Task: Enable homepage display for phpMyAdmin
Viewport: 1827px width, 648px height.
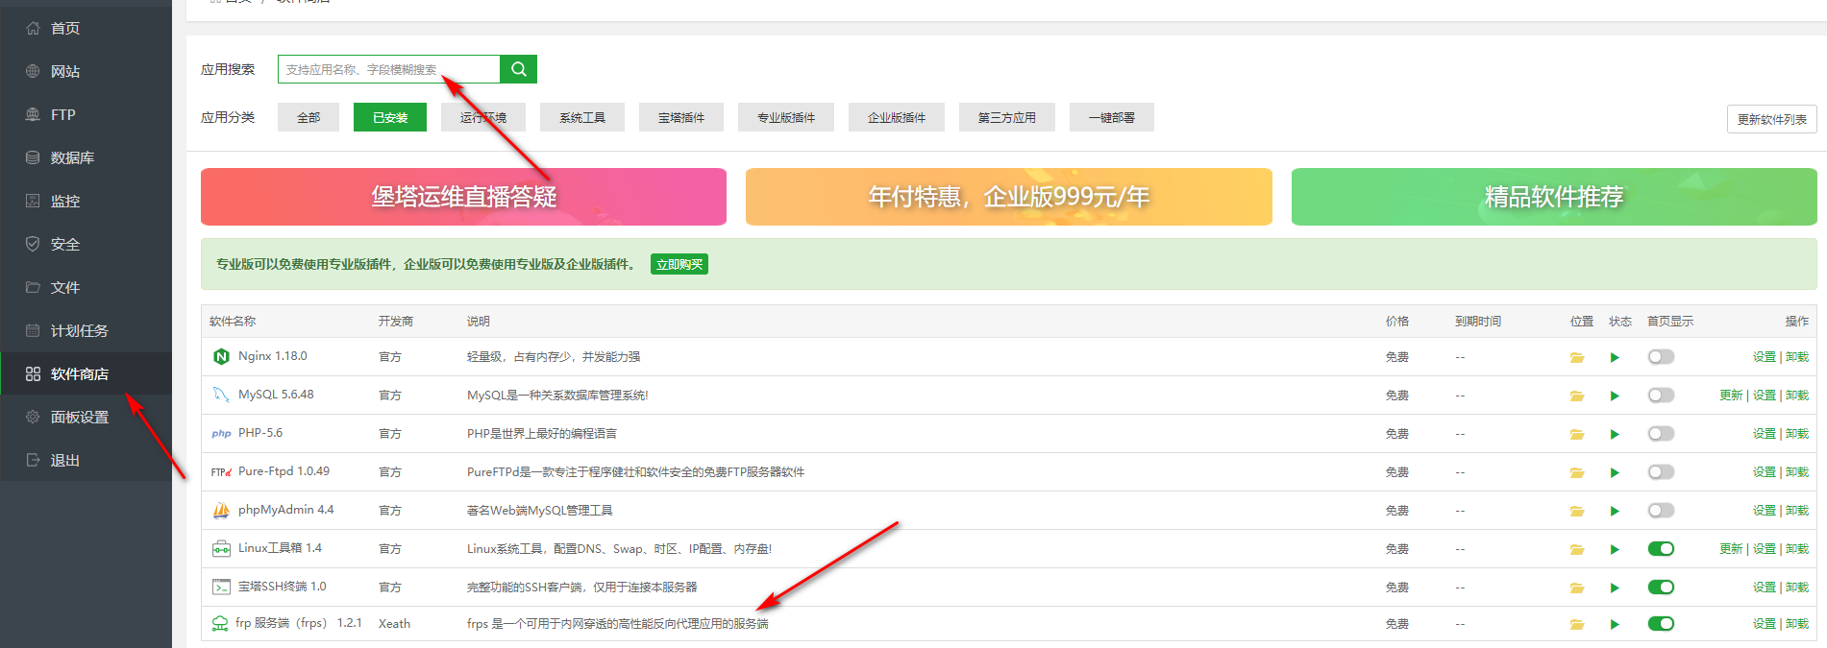Action: pos(1661,511)
